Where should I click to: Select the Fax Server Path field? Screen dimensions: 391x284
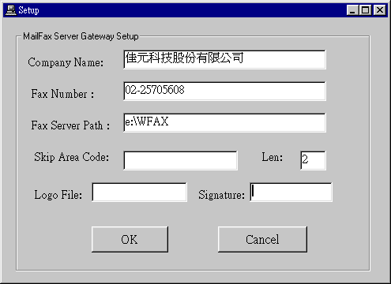(x=224, y=123)
